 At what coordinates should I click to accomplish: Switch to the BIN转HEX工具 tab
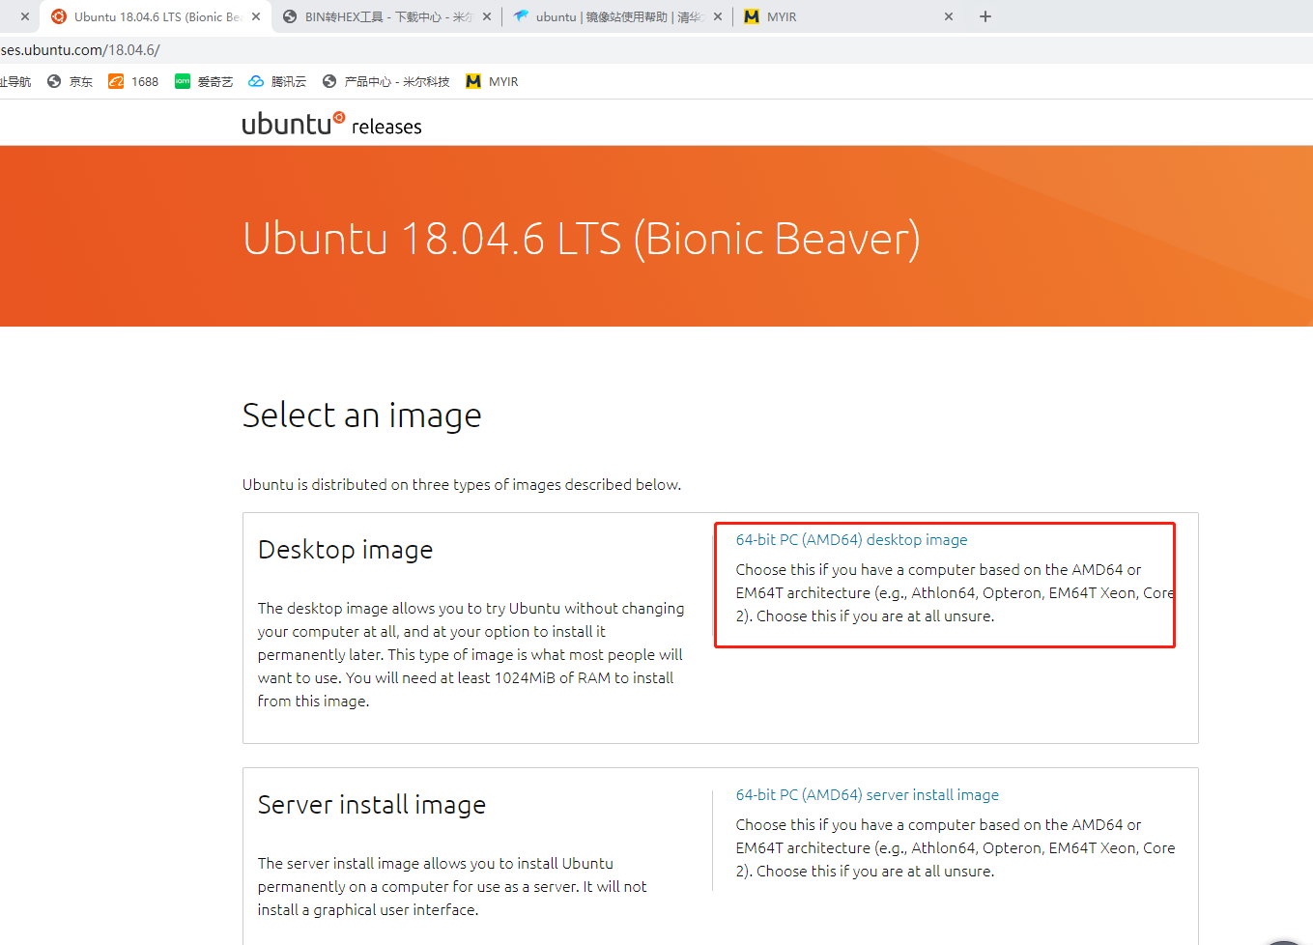386,16
